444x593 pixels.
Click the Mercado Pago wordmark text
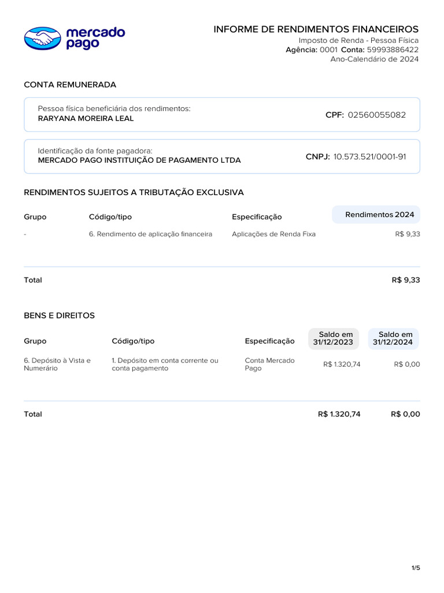click(x=95, y=38)
